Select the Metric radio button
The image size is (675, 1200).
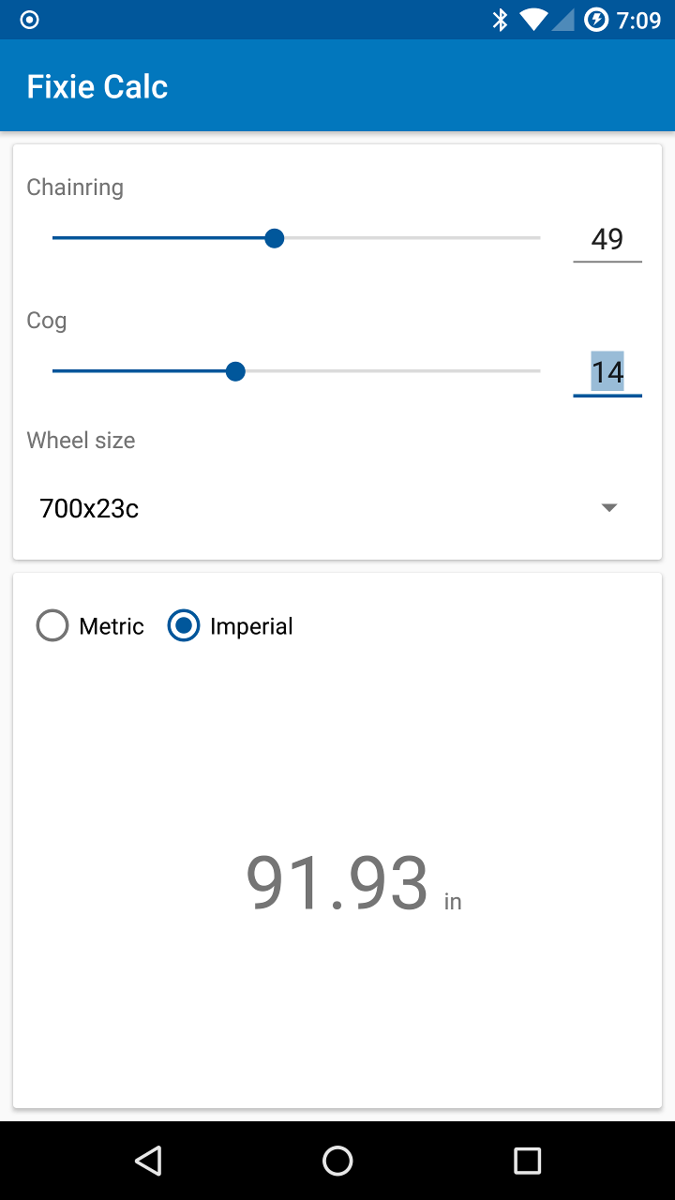[x=52, y=625]
